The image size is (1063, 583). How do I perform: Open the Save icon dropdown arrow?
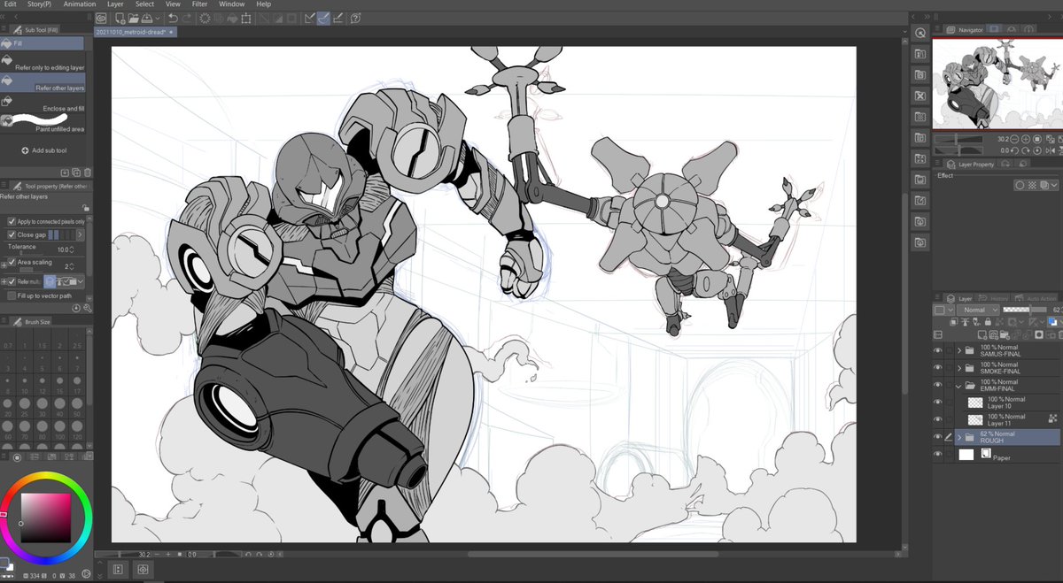coord(158,18)
